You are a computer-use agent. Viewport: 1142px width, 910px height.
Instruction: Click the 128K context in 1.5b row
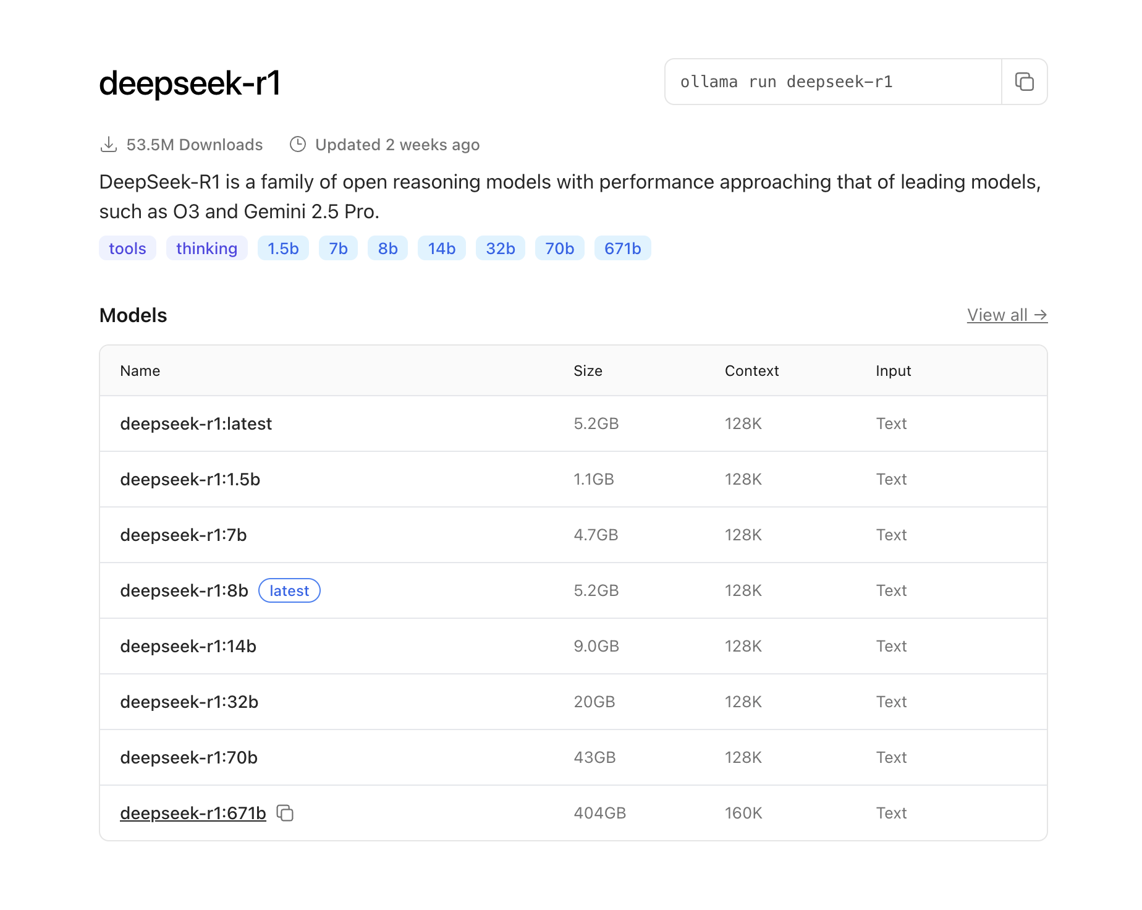tap(743, 479)
